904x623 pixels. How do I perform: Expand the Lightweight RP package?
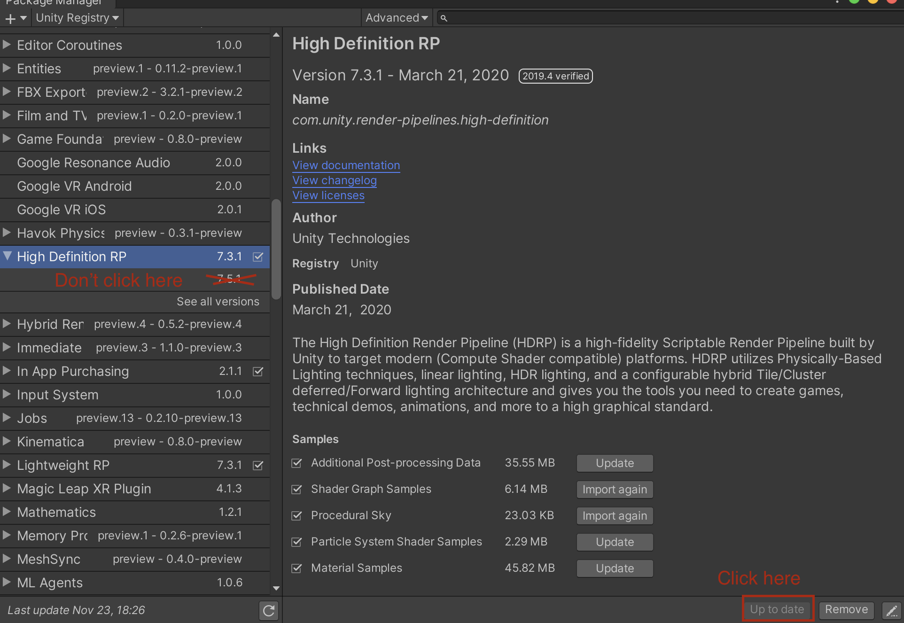point(7,465)
